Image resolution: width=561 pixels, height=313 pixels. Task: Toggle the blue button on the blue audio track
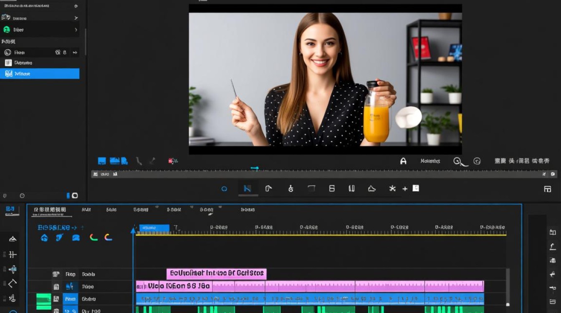tap(70, 299)
